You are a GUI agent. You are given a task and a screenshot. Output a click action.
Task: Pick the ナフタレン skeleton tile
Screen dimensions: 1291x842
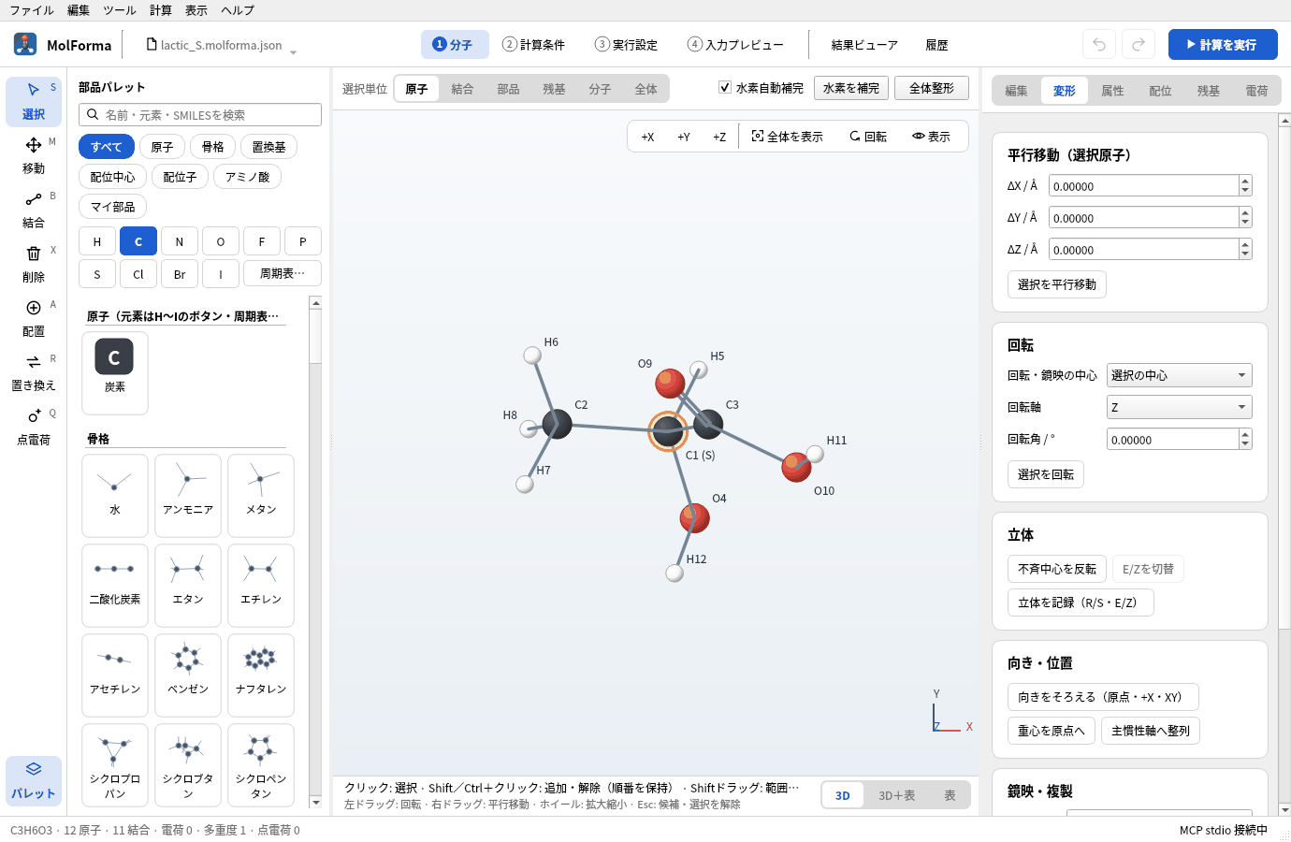[x=261, y=675]
